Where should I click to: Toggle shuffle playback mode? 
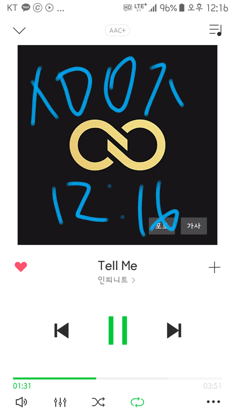pos(98,402)
